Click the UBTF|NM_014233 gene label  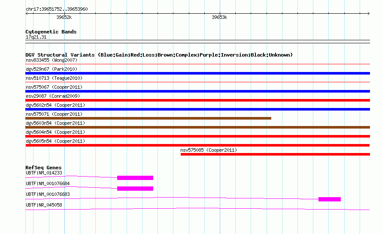point(44,173)
